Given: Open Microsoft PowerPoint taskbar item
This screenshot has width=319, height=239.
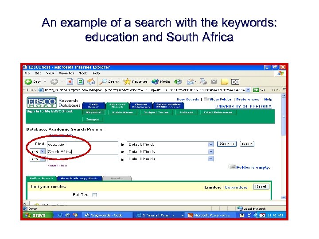Looking at the screenshot, I should coord(210,215).
